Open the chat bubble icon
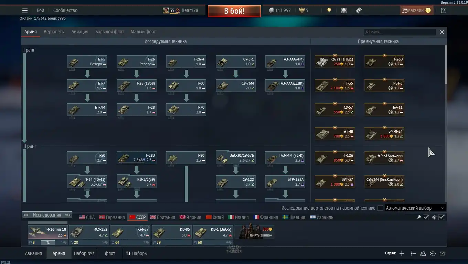The height and width of the screenshot is (264, 468). point(433,254)
